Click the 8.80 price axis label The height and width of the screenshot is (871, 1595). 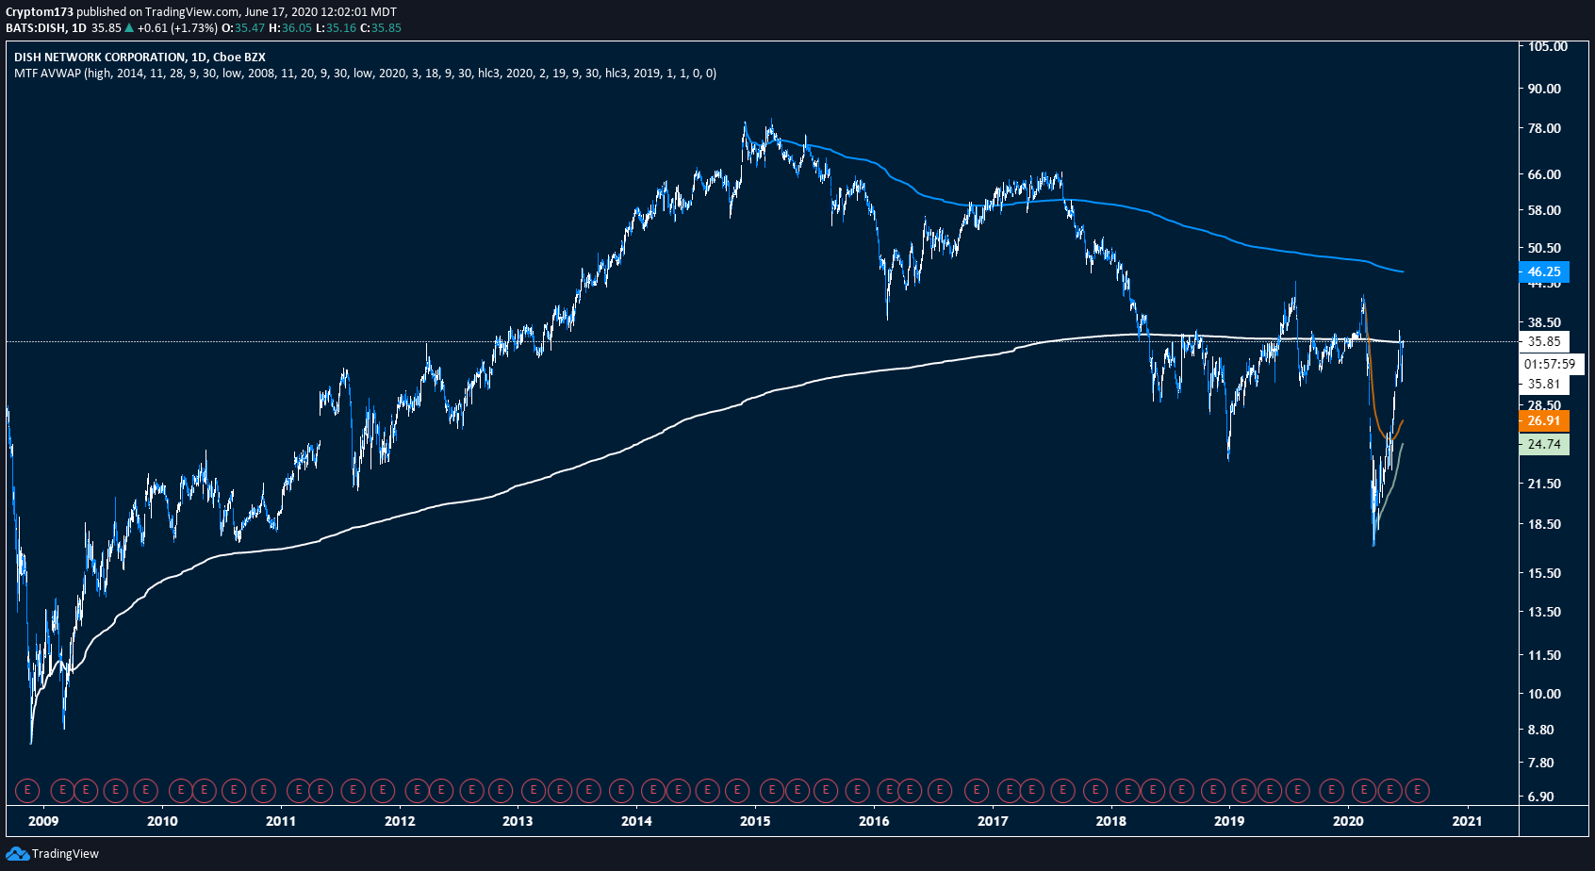point(1540,730)
